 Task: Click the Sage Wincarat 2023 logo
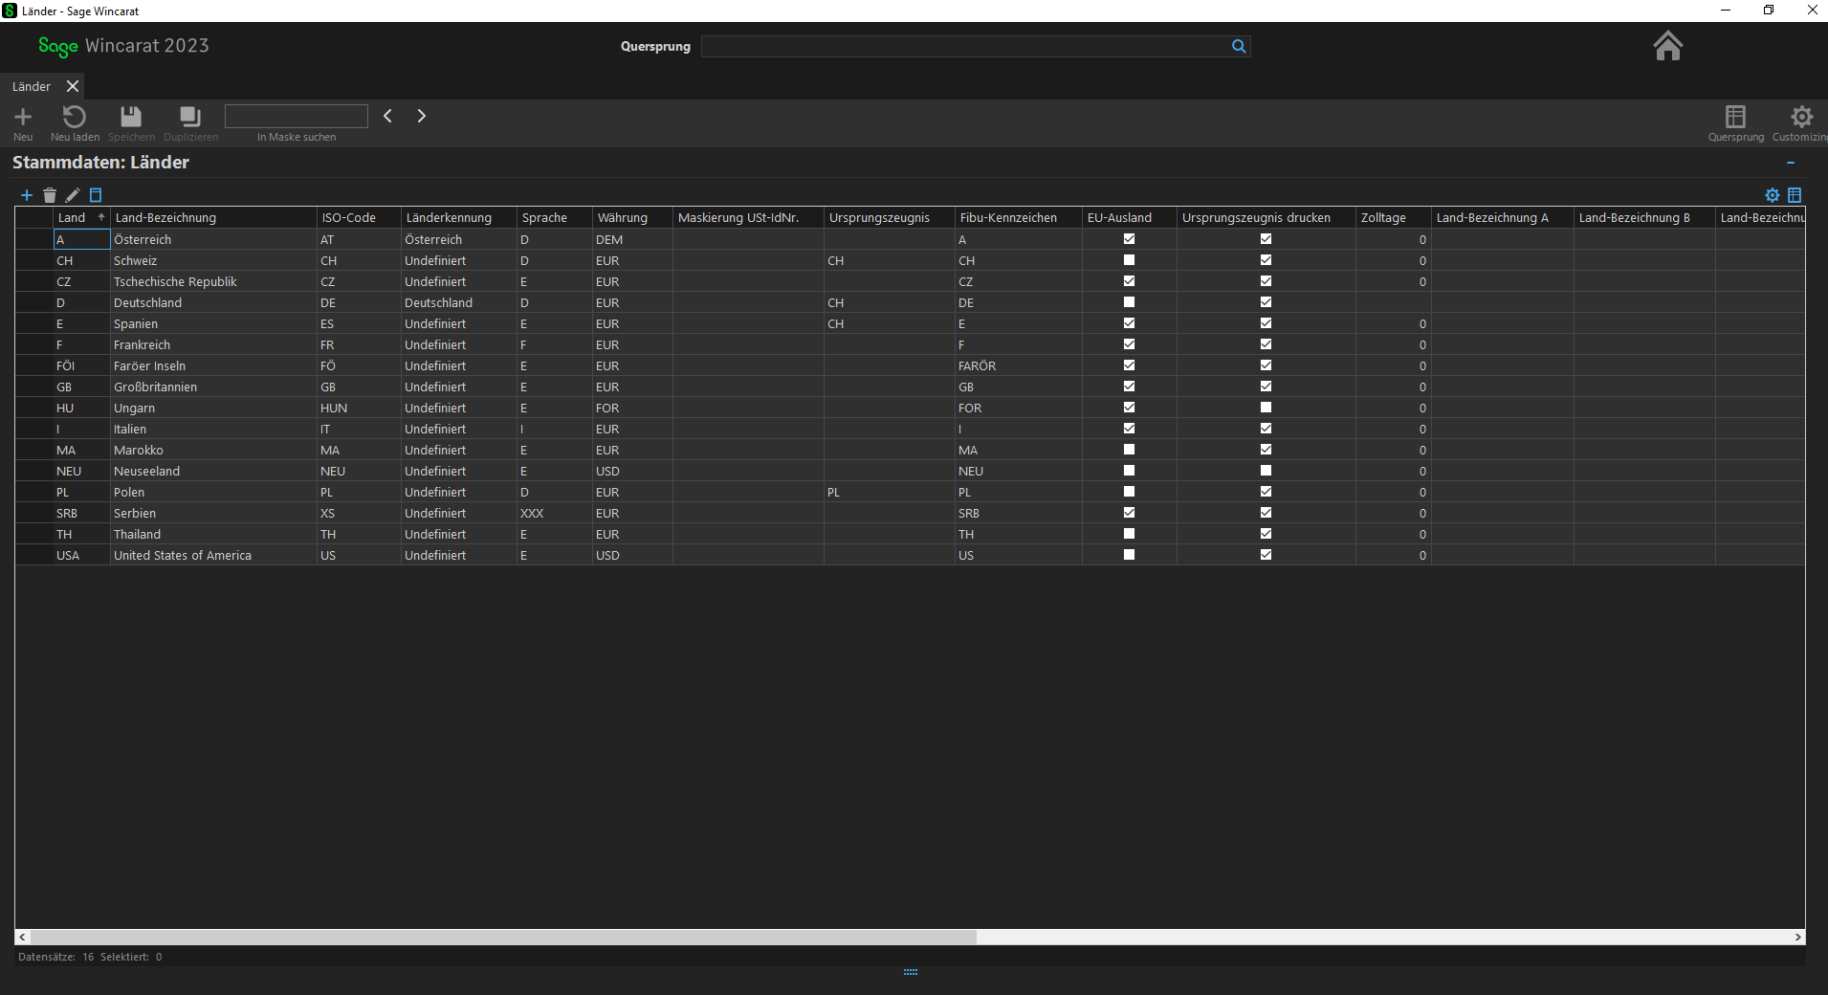123,46
